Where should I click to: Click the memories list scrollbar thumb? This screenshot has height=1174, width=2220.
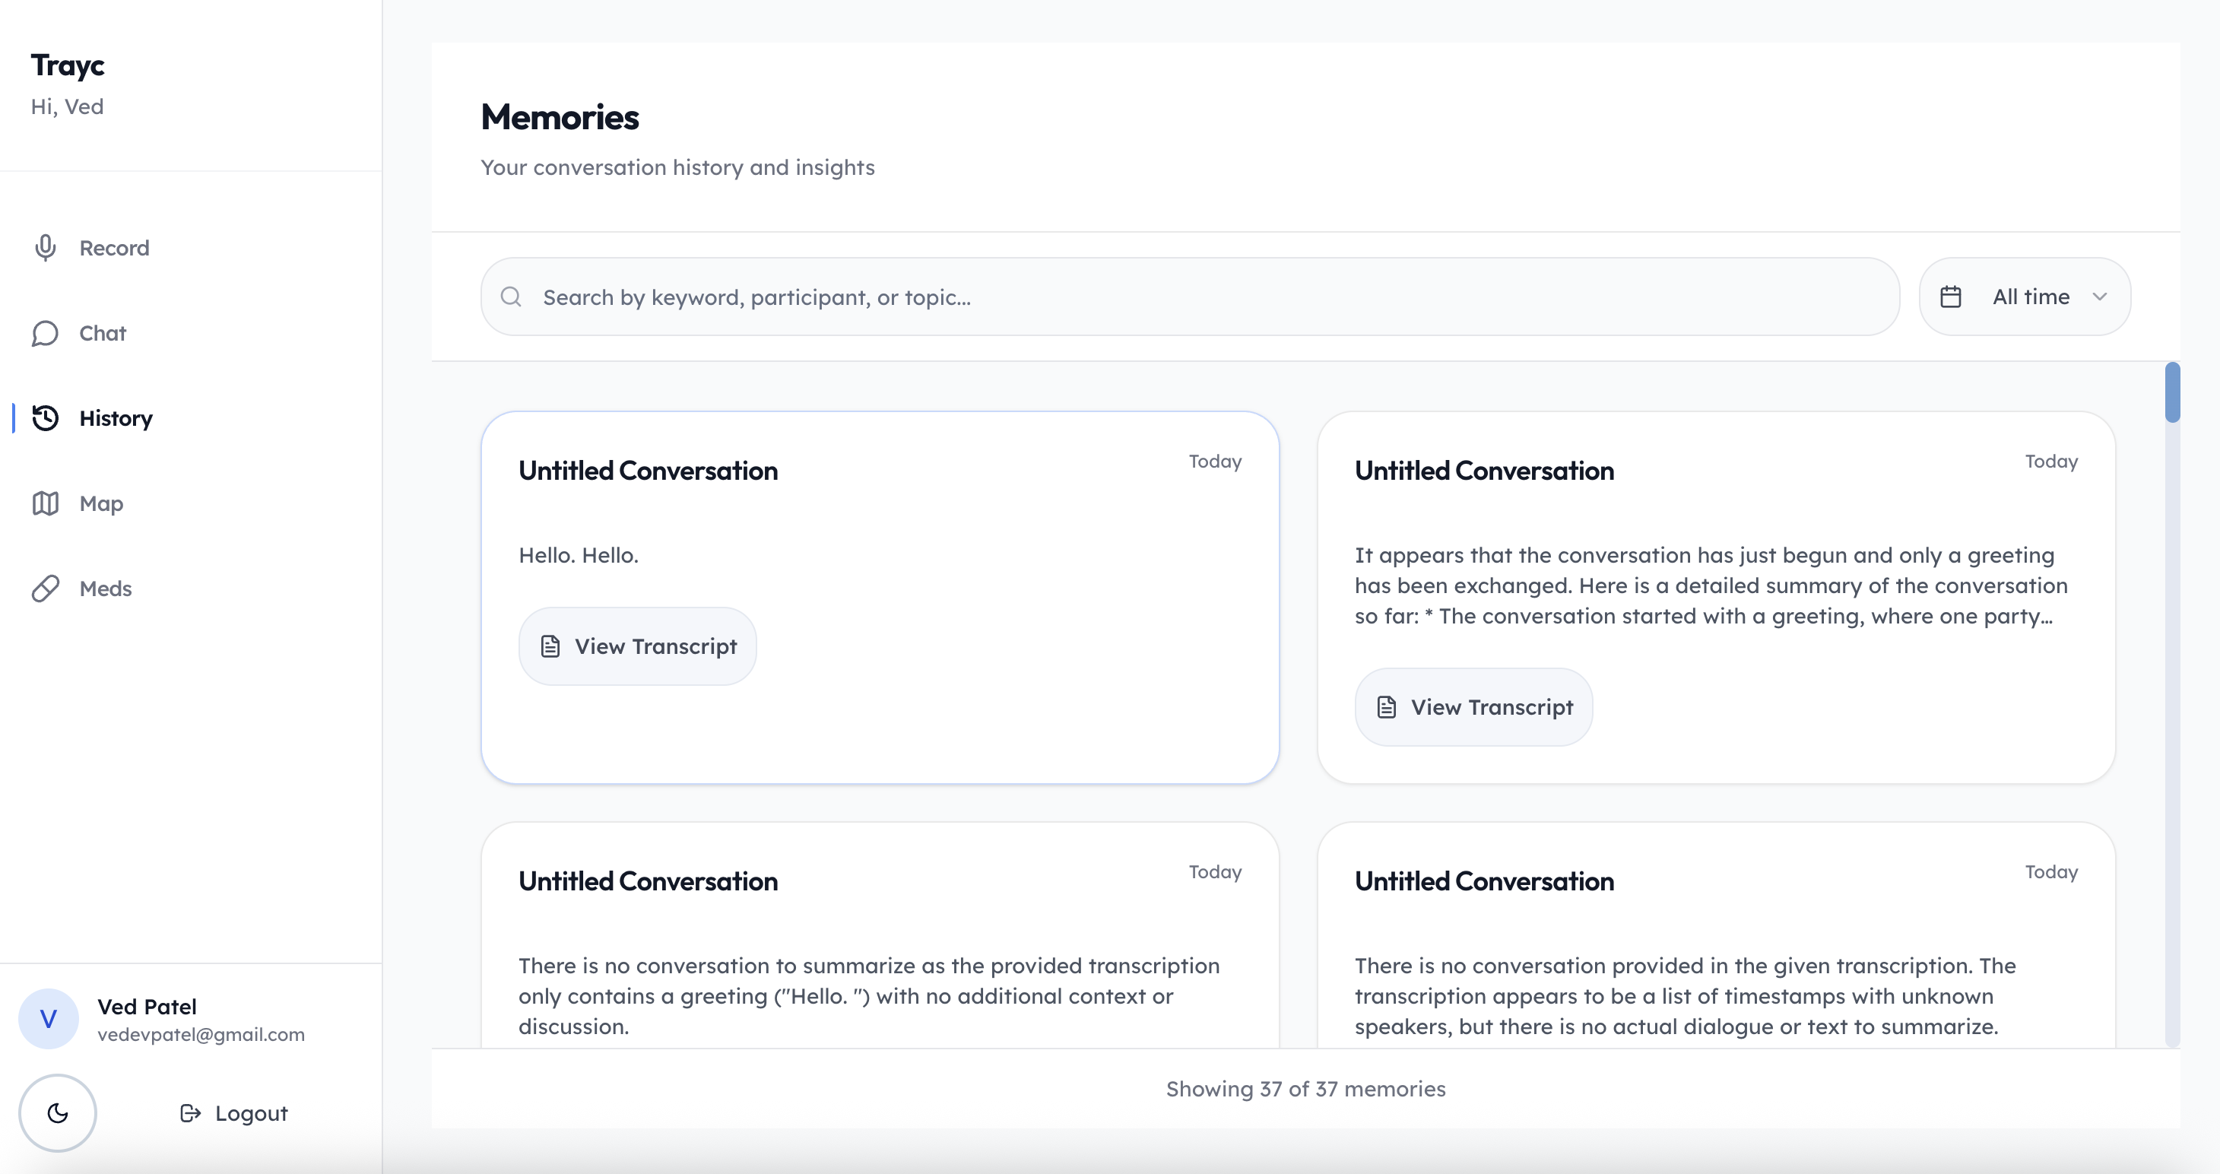click(2172, 393)
